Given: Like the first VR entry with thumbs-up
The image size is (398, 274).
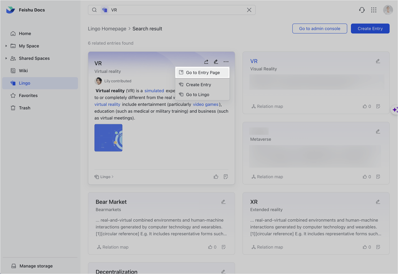Looking at the screenshot, I should click(216, 177).
